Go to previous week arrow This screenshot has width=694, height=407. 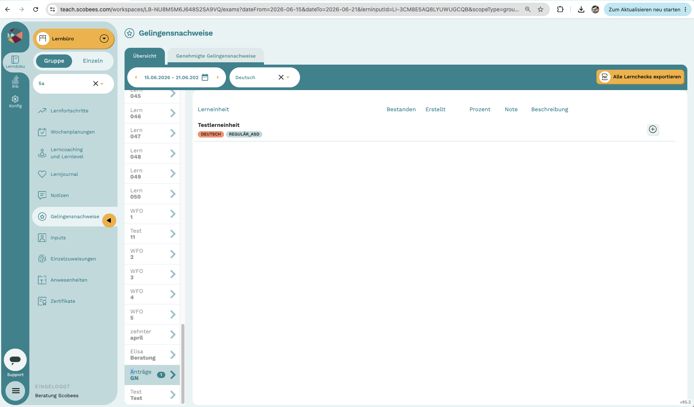coord(136,78)
